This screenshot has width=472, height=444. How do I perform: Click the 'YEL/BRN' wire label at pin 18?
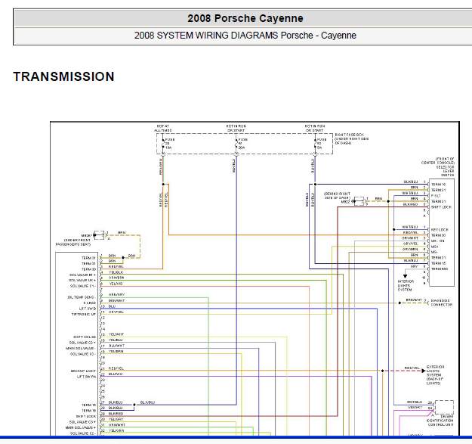click(116, 351)
